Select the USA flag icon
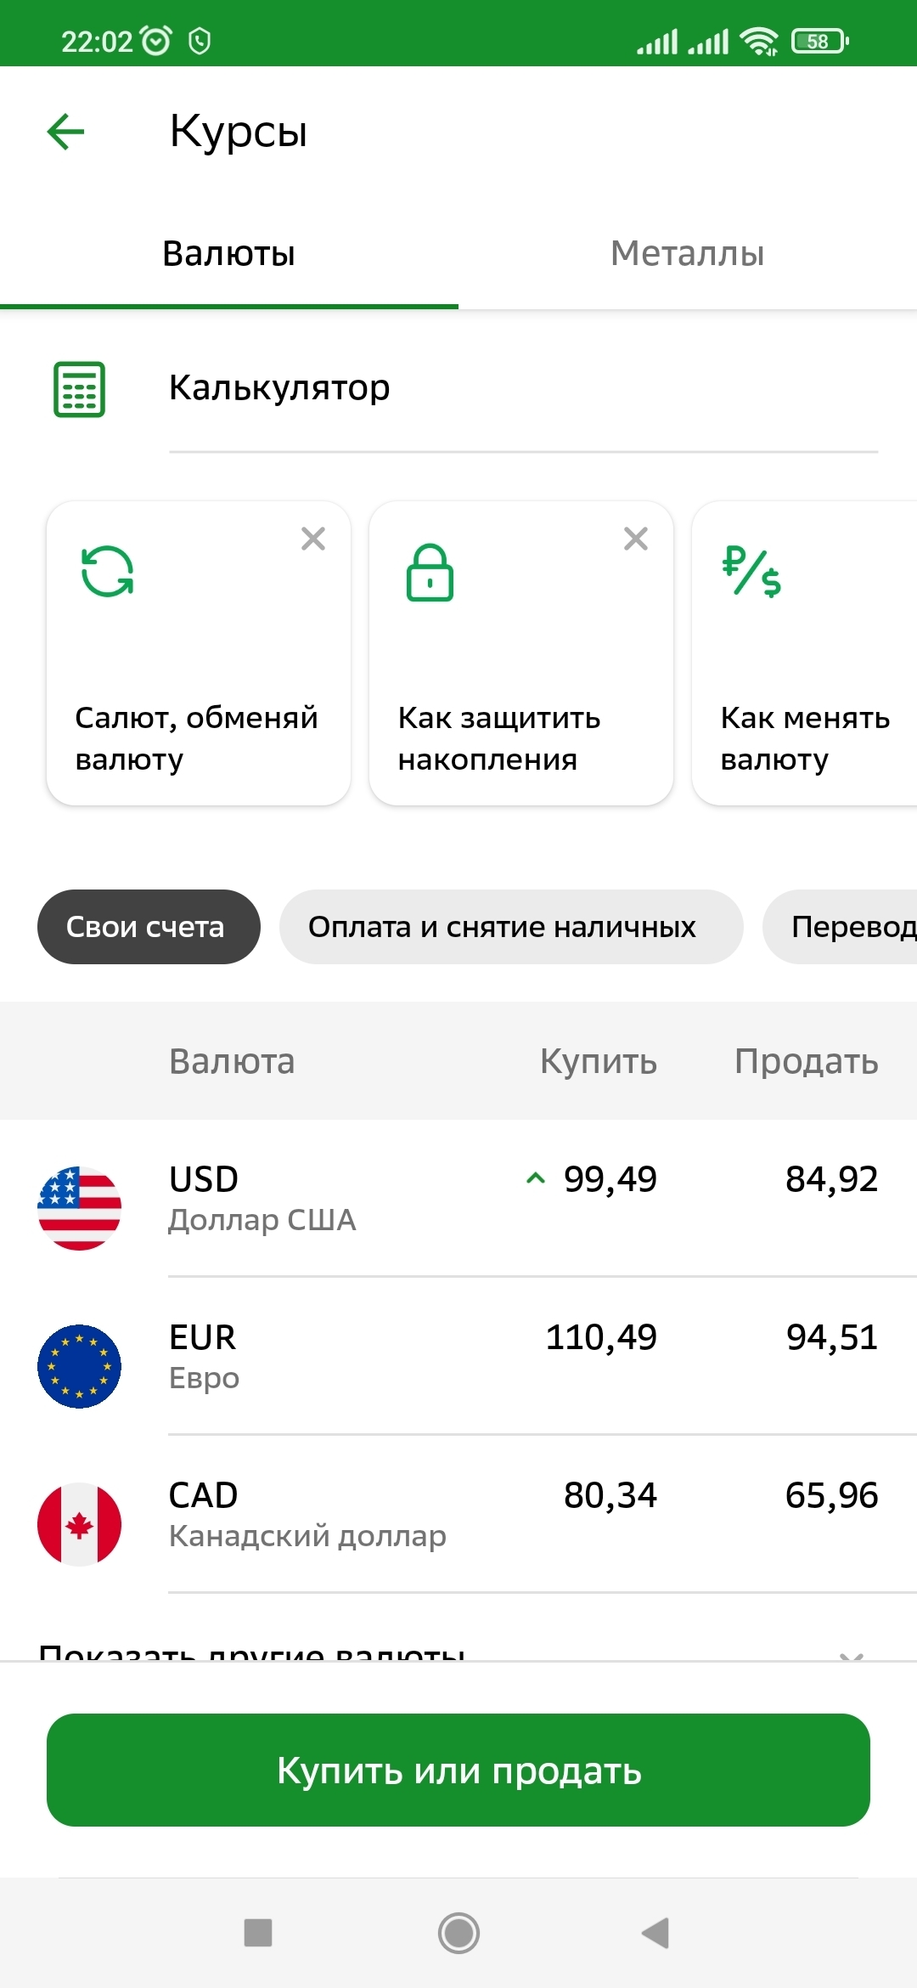Image resolution: width=917 pixels, height=1988 pixels. tap(80, 1208)
